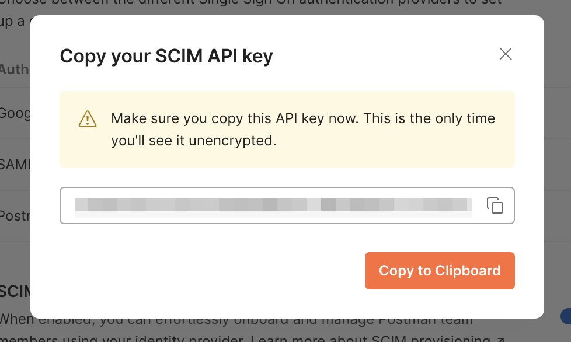571x342 pixels.
Task: Click the 'you'll see it unencrypted' warning line
Action: click(193, 141)
